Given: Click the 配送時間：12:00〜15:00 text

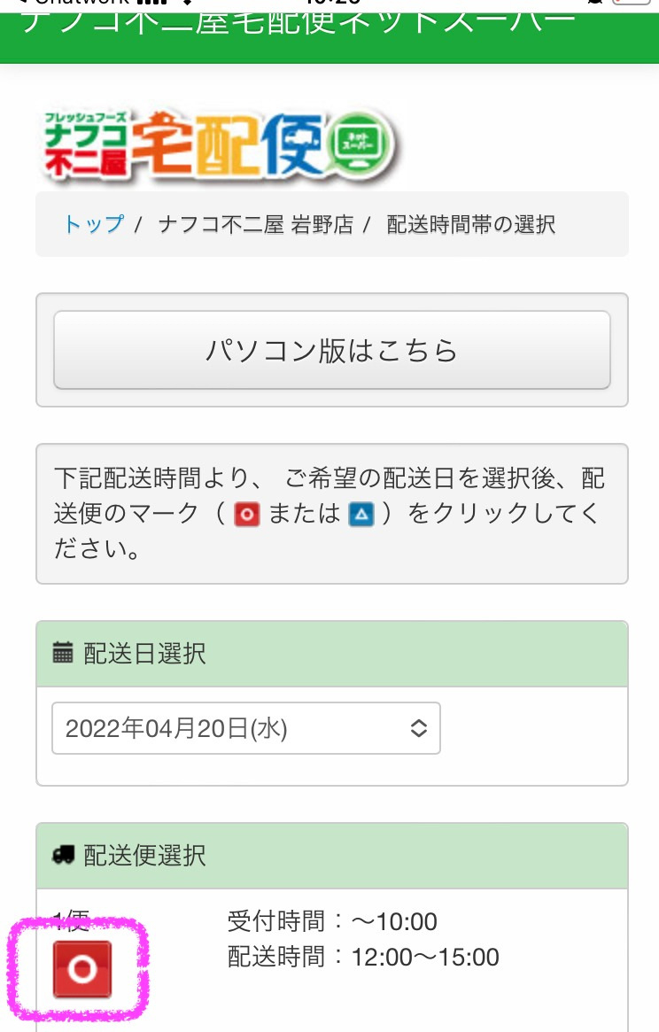Looking at the screenshot, I should coord(363,957).
